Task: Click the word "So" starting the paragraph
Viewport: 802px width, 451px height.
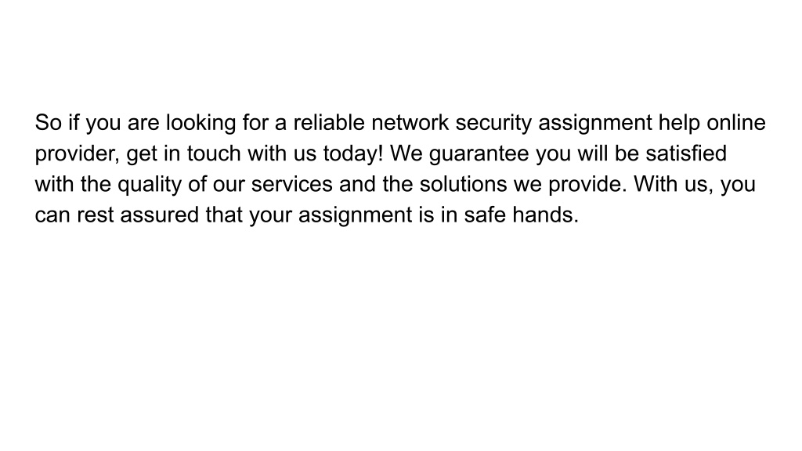Action: point(48,123)
